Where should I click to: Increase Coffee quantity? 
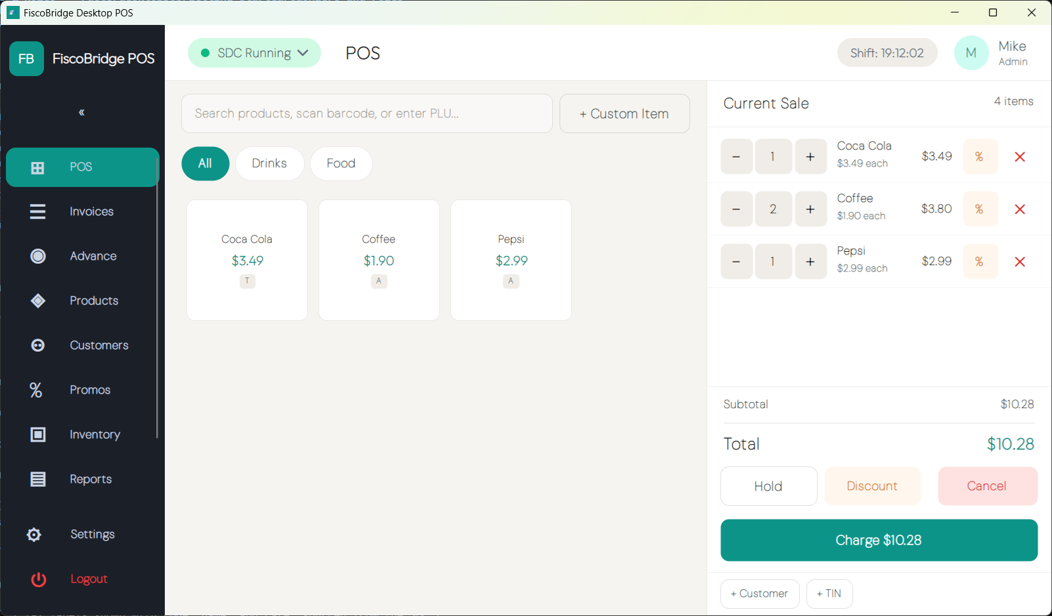pyautogui.click(x=811, y=209)
